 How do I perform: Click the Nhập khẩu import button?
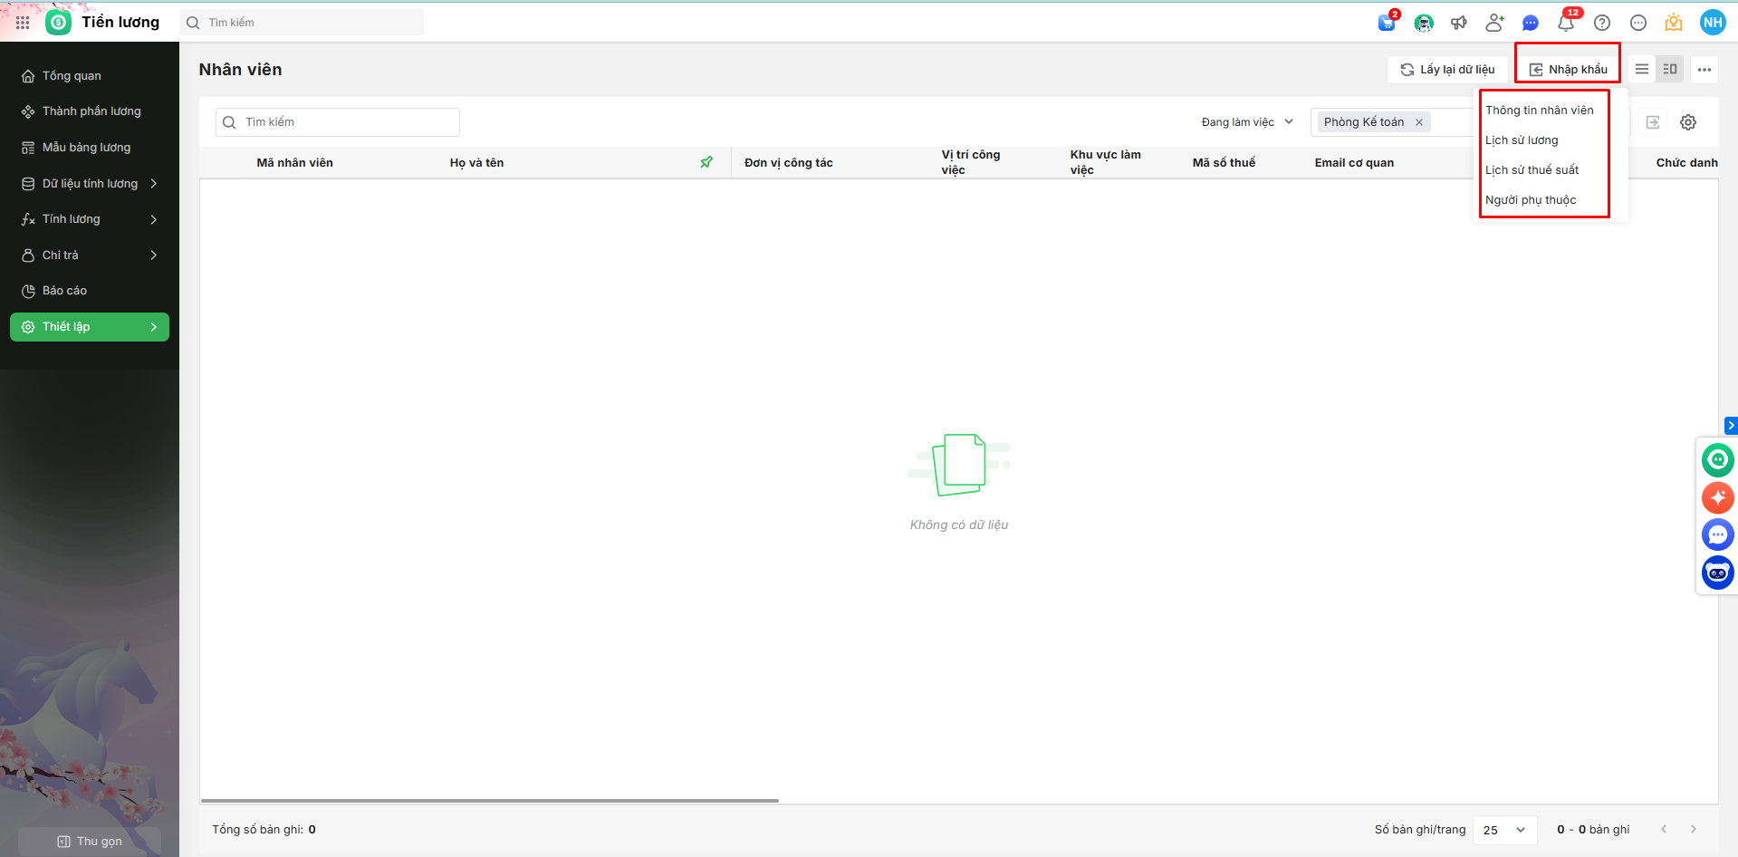pyautogui.click(x=1569, y=70)
